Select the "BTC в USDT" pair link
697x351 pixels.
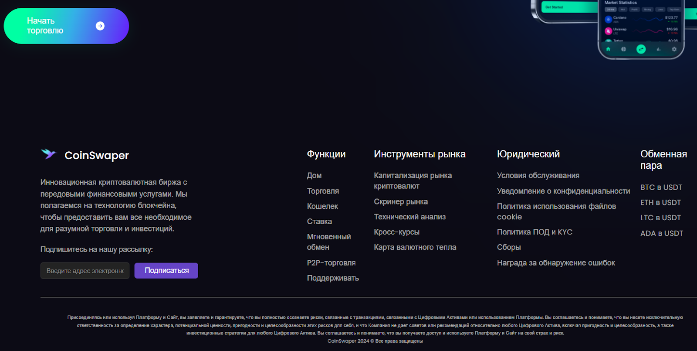point(661,187)
